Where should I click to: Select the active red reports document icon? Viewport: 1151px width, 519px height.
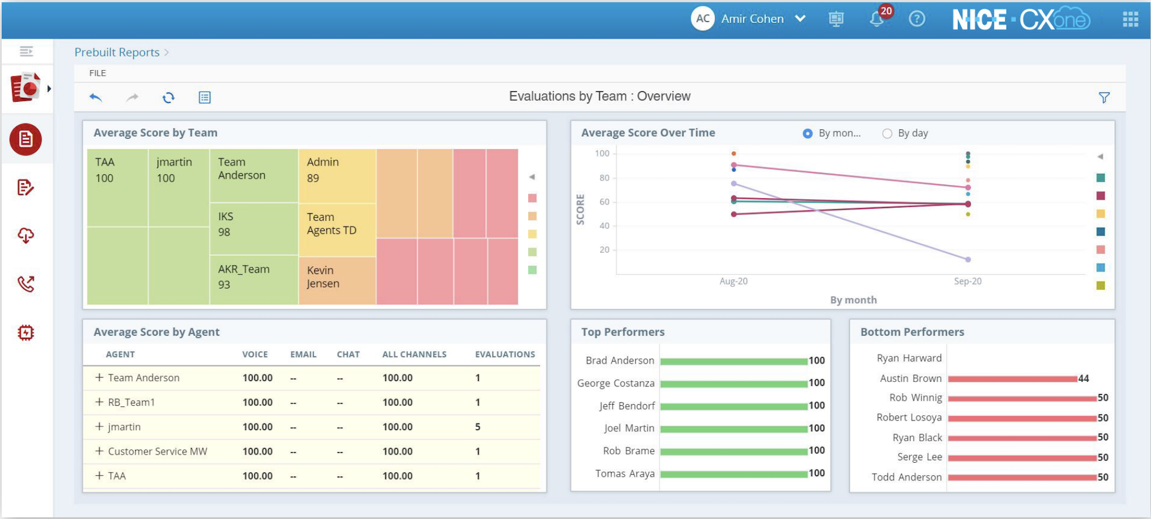[26, 139]
